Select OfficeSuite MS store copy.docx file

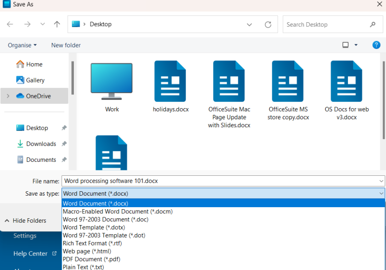(288, 82)
